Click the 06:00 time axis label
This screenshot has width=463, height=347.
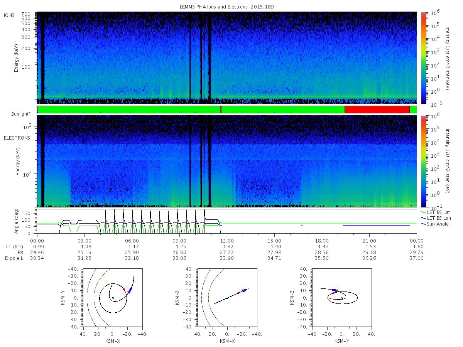[x=132, y=241]
